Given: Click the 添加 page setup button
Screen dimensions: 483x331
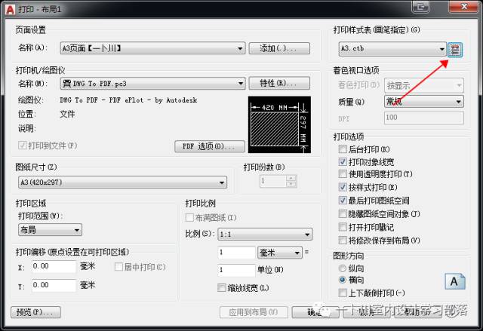Looking at the screenshot, I should pos(279,48).
